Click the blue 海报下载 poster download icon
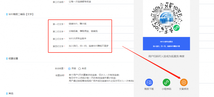The height and width of the screenshot is (97, 214). (149, 82)
